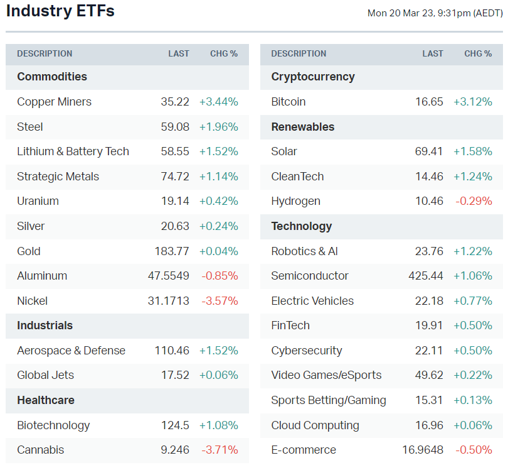Select the Nickel commodity row

tap(33, 301)
